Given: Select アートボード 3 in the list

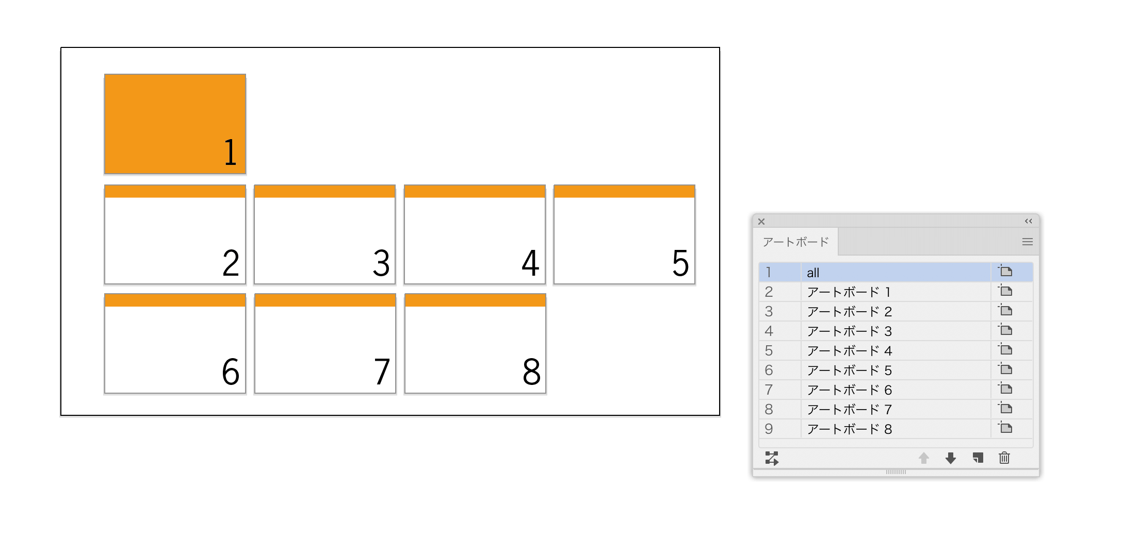Looking at the screenshot, I should coord(896,331).
